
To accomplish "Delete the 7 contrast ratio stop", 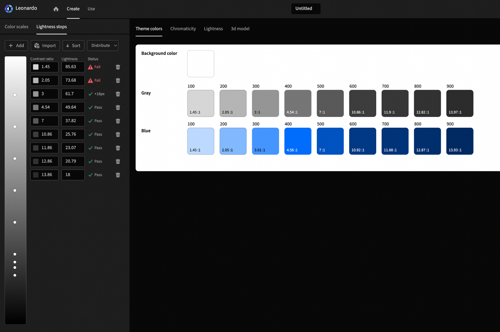I will point(118,121).
